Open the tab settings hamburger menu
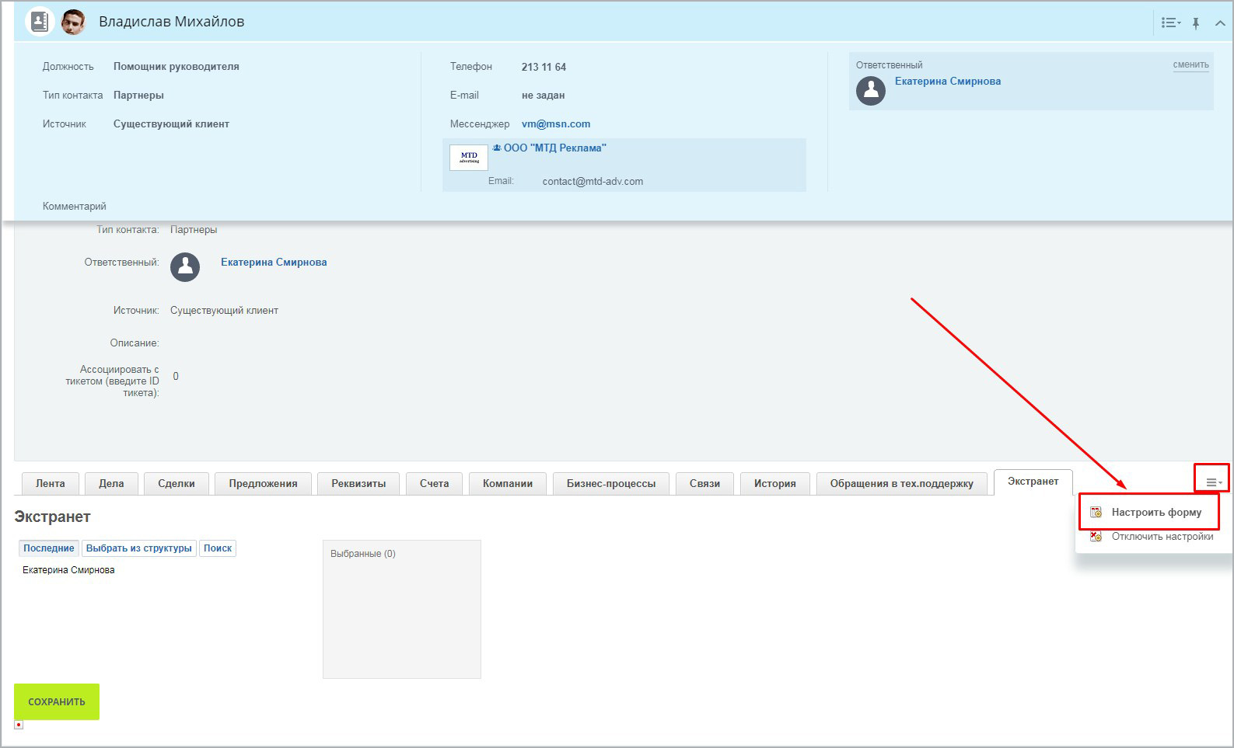The image size is (1234, 748). (x=1212, y=482)
